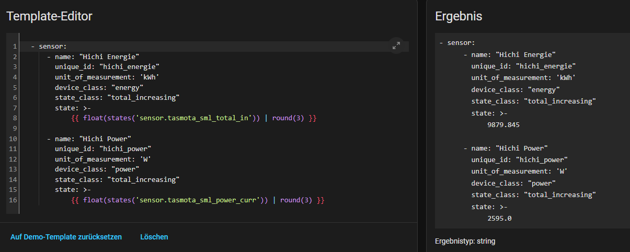The height and width of the screenshot is (252, 630).
Task: Click the tasmota_sml_total_in template expression
Action: 194,118
